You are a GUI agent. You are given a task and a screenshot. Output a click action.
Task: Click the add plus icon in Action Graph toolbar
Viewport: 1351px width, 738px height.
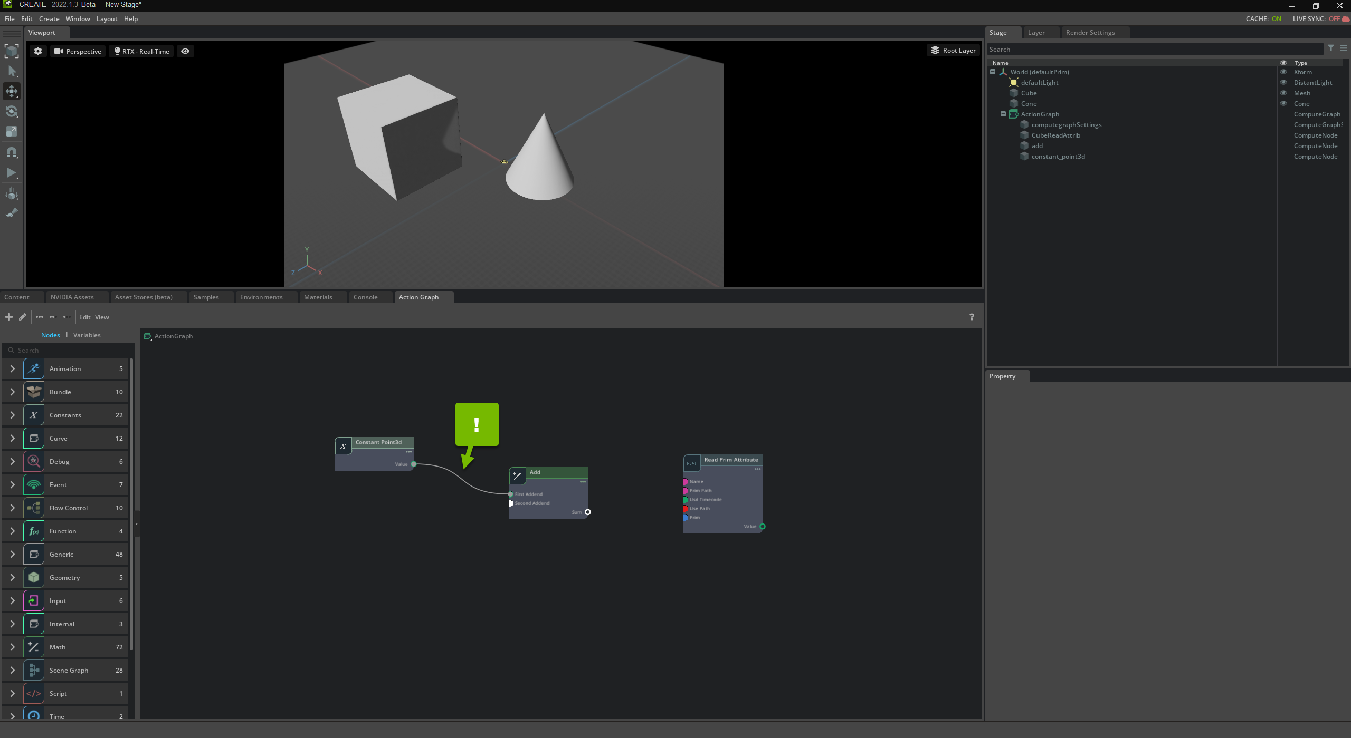(x=9, y=317)
